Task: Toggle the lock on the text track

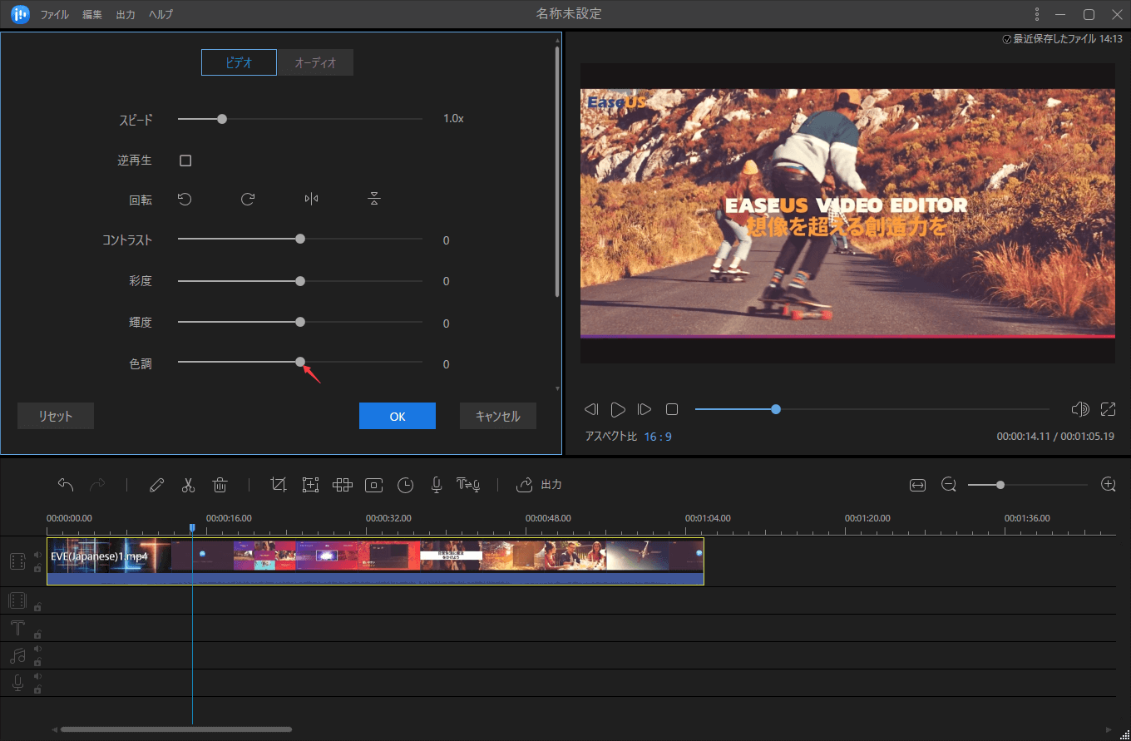Action: pyautogui.click(x=37, y=635)
